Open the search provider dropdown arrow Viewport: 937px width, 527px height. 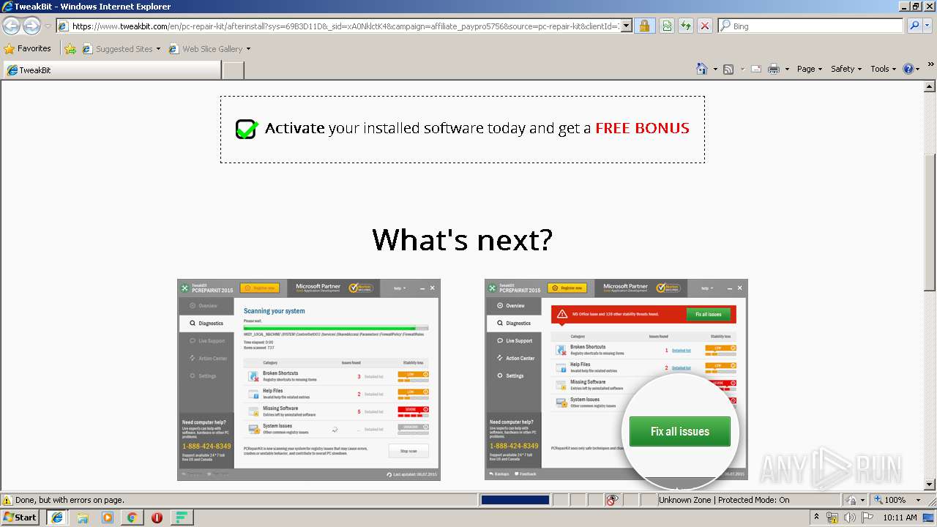click(x=928, y=26)
